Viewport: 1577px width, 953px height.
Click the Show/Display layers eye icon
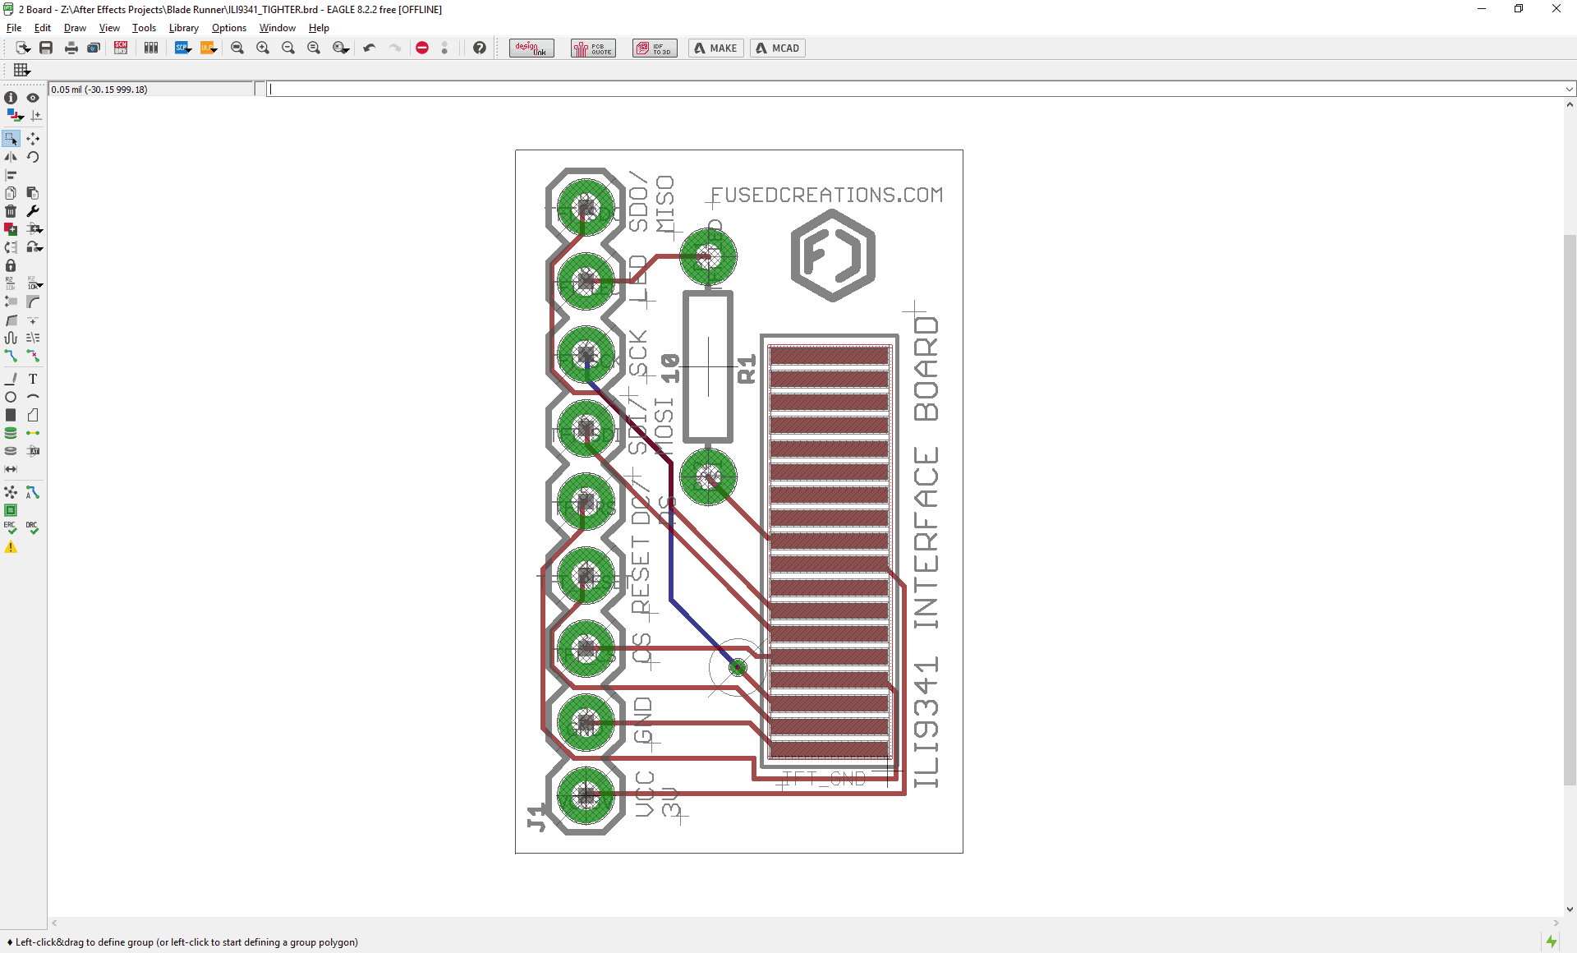pos(33,98)
